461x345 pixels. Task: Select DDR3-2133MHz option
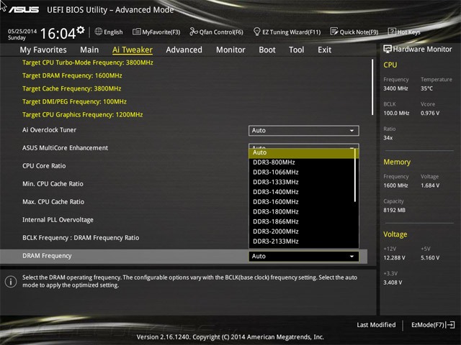302,241
